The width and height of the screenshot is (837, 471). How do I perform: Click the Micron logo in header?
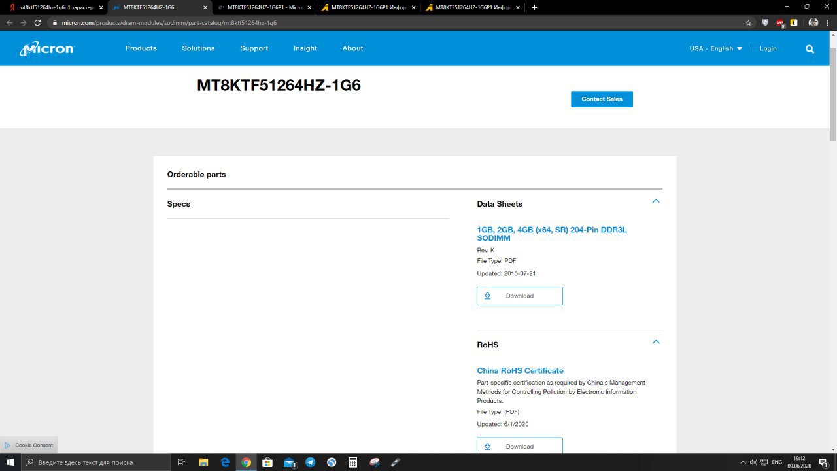[47, 48]
